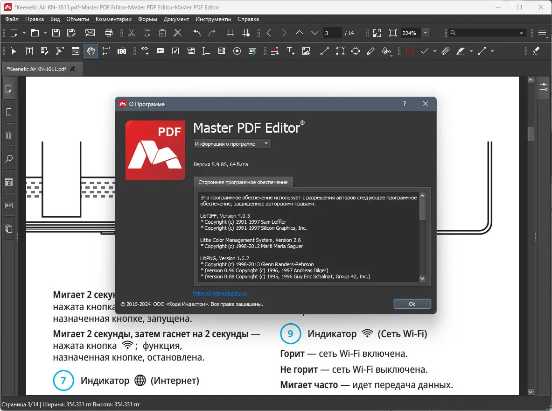The width and height of the screenshot is (552, 411).
Task: Close the 'О Программе' dialog
Action: [x=425, y=104]
